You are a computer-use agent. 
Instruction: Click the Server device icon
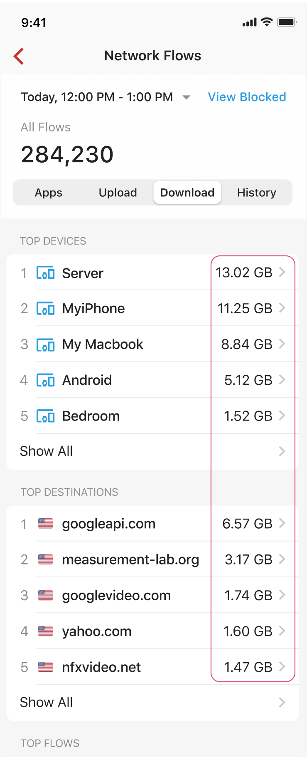(x=45, y=273)
